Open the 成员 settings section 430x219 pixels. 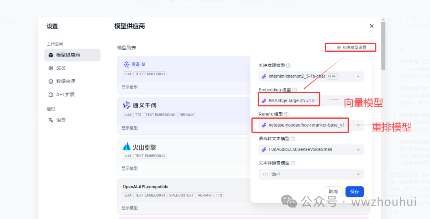tap(61, 68)
